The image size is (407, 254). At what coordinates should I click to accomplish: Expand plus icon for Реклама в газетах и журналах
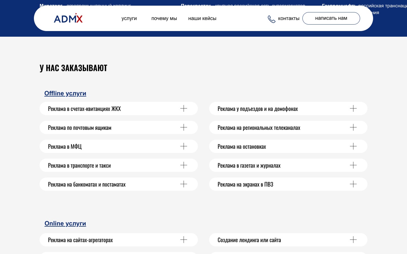point(353,165)
